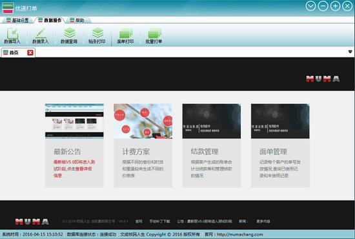Follow the 手动补丁下载 footer link
The height and width of the screenshot is (239, 355).
click(x=159, y=222)
